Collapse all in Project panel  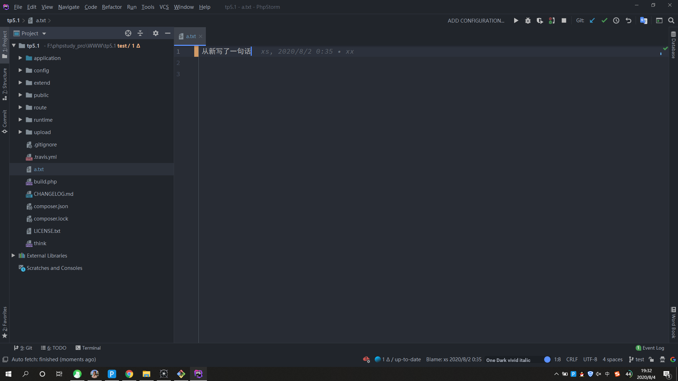(x=140, y=33)
